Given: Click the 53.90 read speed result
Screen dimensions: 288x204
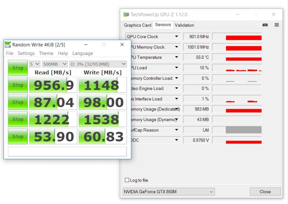Looking at the screenshot, I should click(53, 136).
